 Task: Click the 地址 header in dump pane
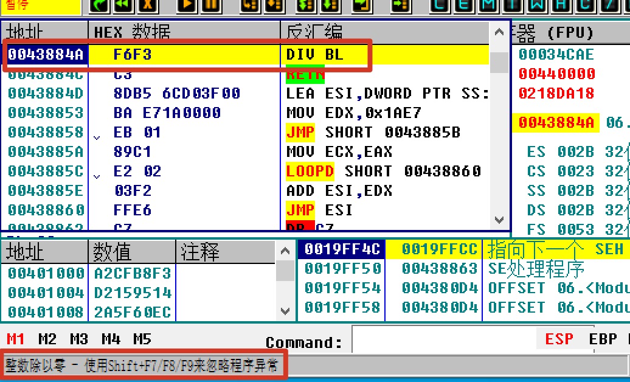[44, 252]
